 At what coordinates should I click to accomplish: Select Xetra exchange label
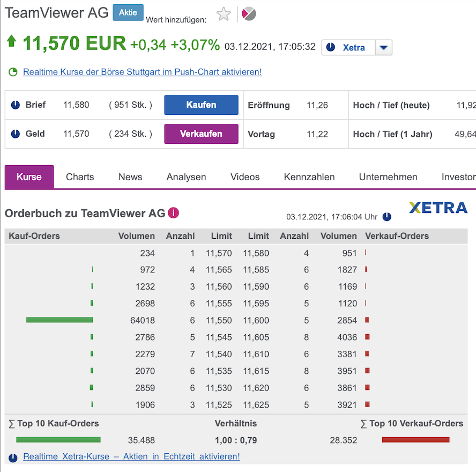pos(354,48)
